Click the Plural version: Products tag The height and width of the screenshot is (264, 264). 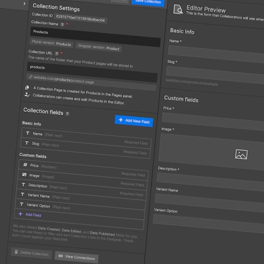coord(51,43)
